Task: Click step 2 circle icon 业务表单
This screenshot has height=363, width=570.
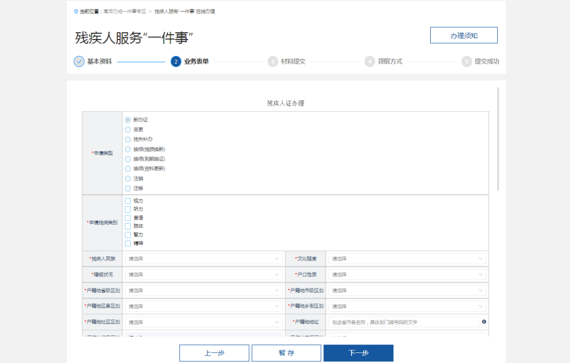Action: point(176,61)
